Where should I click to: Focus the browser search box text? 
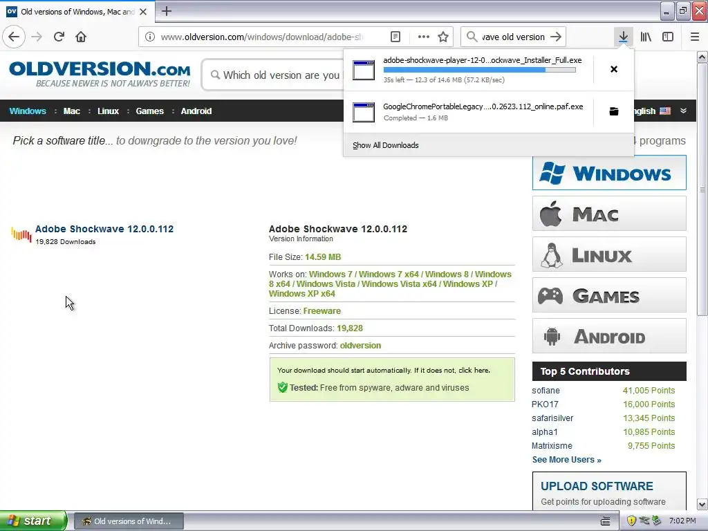click(x=513, y=37)
